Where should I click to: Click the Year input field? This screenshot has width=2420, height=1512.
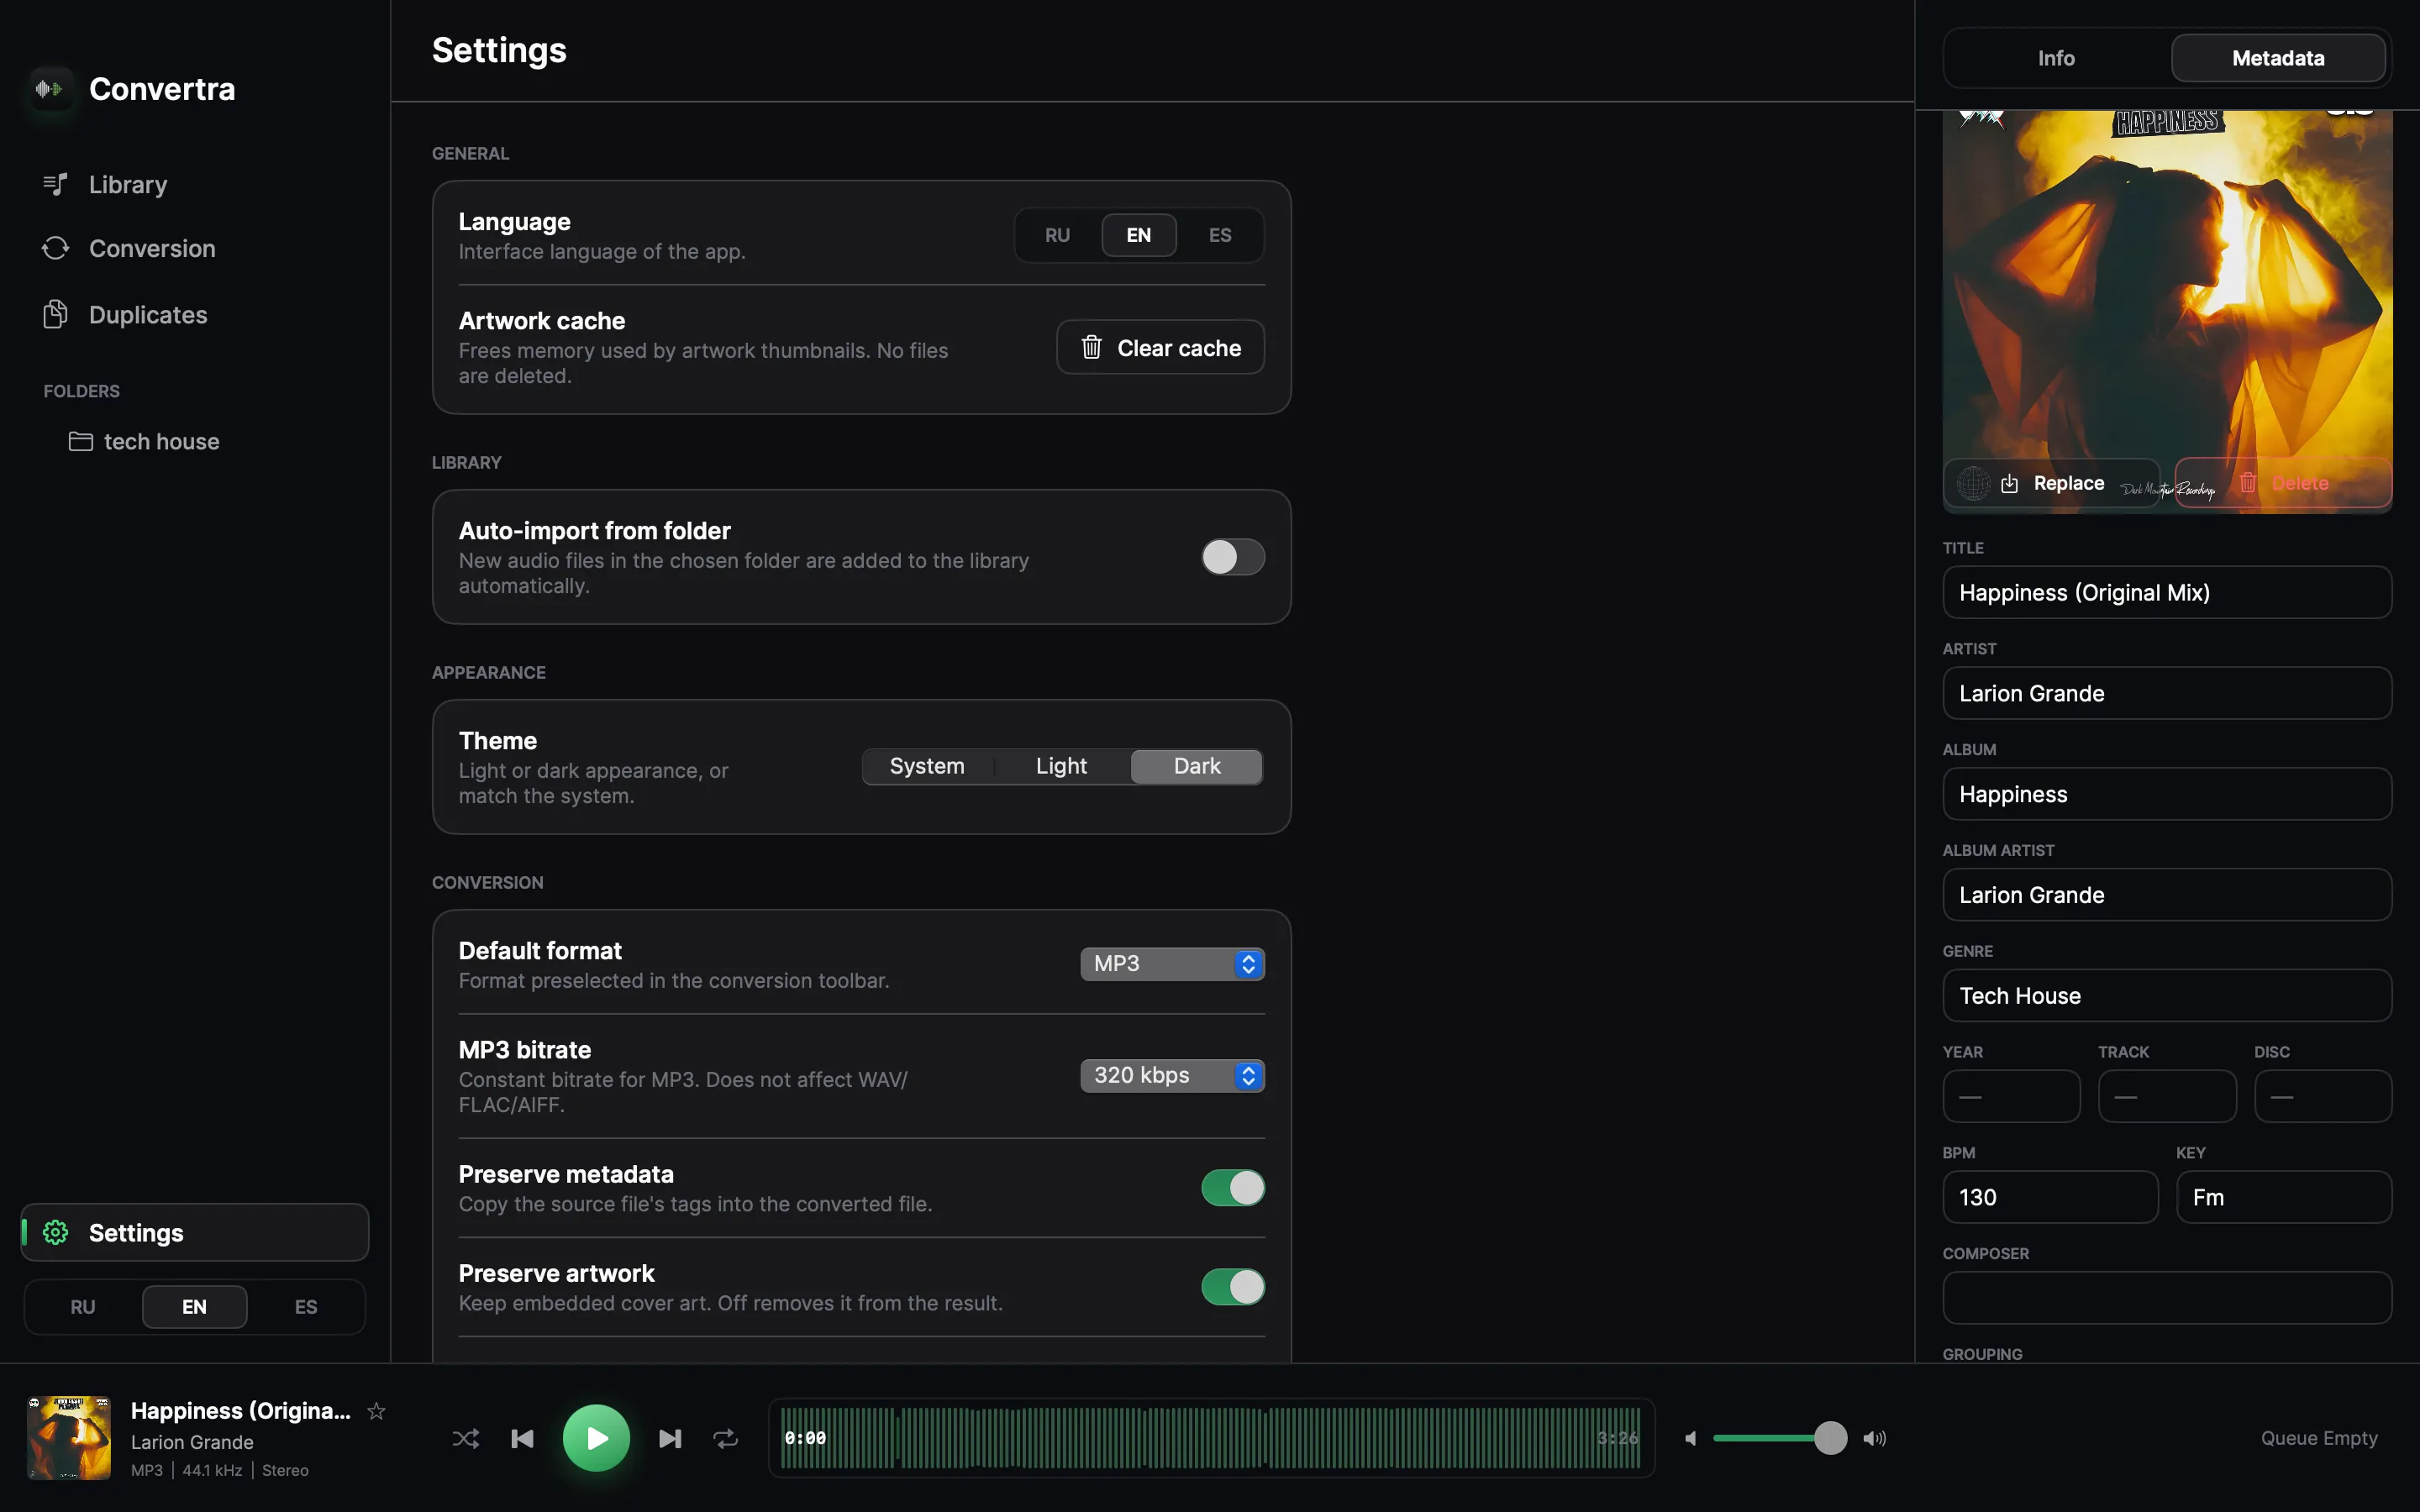coord(2011,1097)
